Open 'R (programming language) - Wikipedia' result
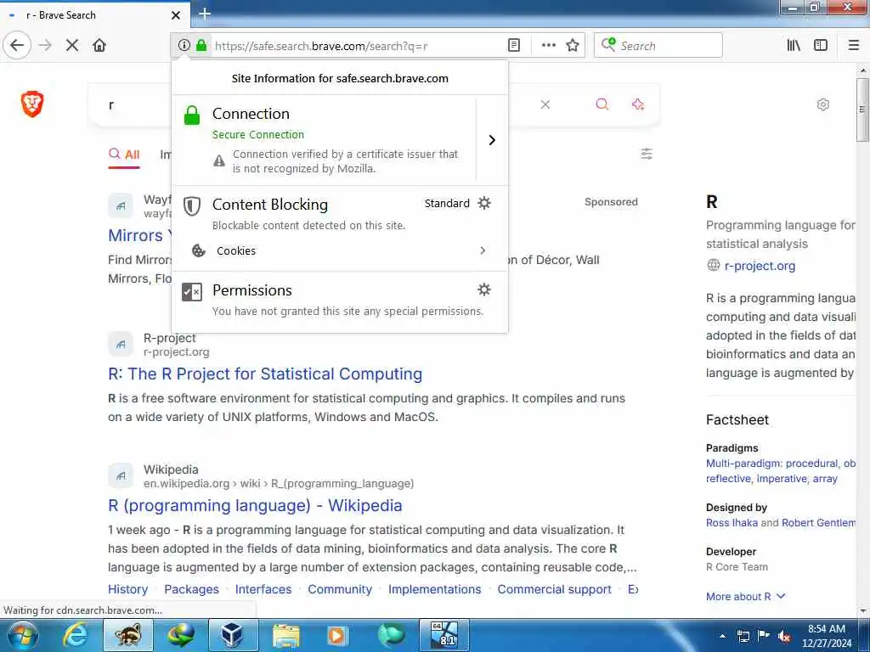 click(255, 506)
